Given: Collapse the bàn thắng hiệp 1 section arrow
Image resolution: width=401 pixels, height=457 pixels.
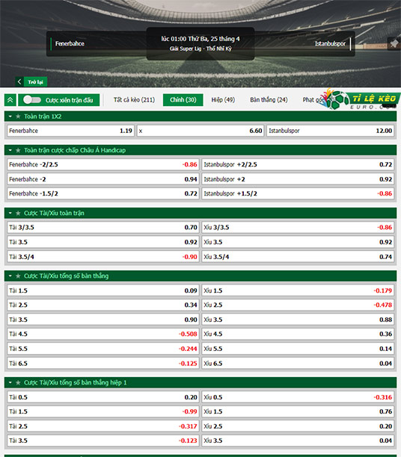Looking at the screenshot, I should [x=10, y=382].
